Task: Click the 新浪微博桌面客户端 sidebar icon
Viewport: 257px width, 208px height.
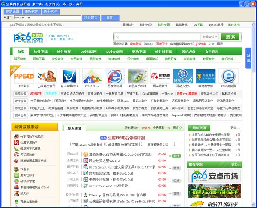Action: (16, 160)
